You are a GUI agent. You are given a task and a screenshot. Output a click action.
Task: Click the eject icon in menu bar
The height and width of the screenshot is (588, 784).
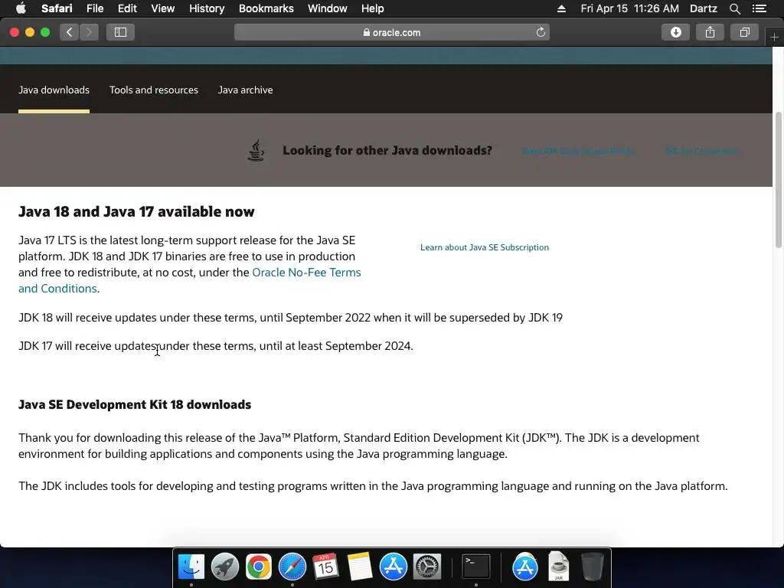coord(561,8)
